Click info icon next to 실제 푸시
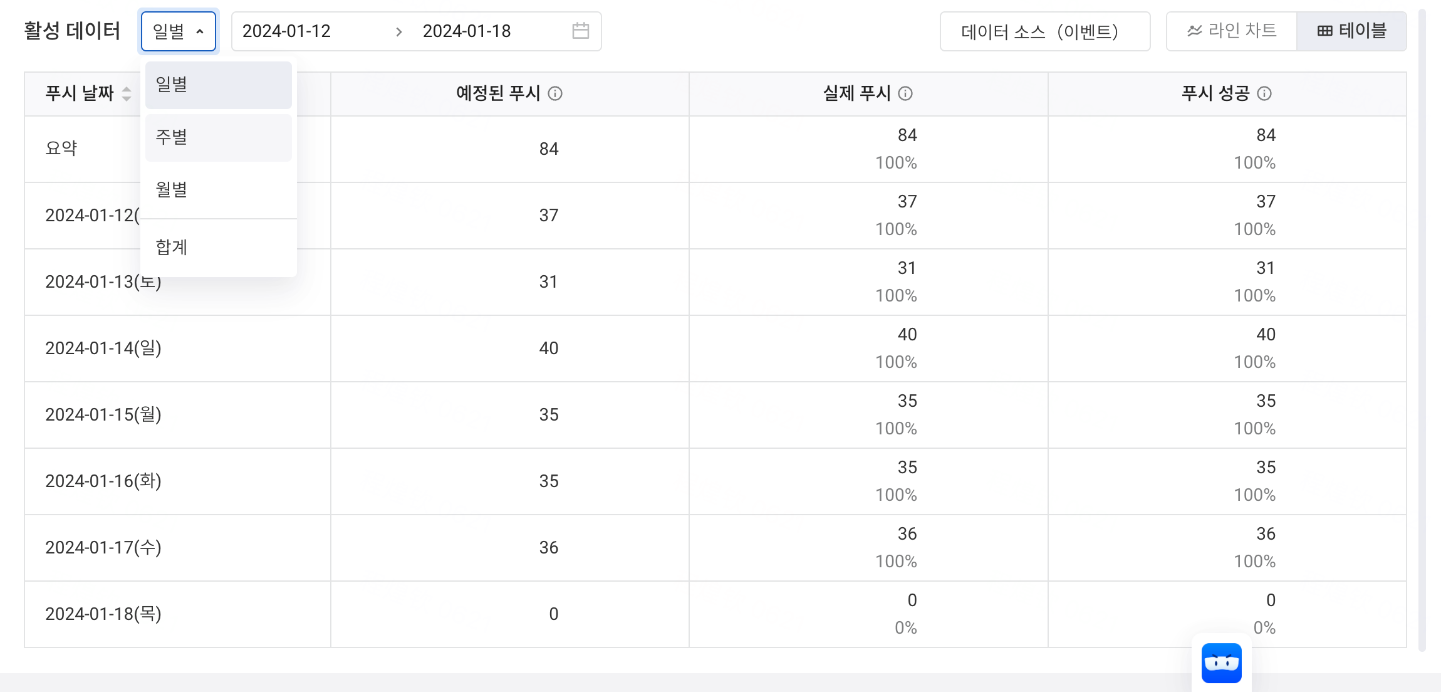The image size is (1441, 692). (905, 93)
